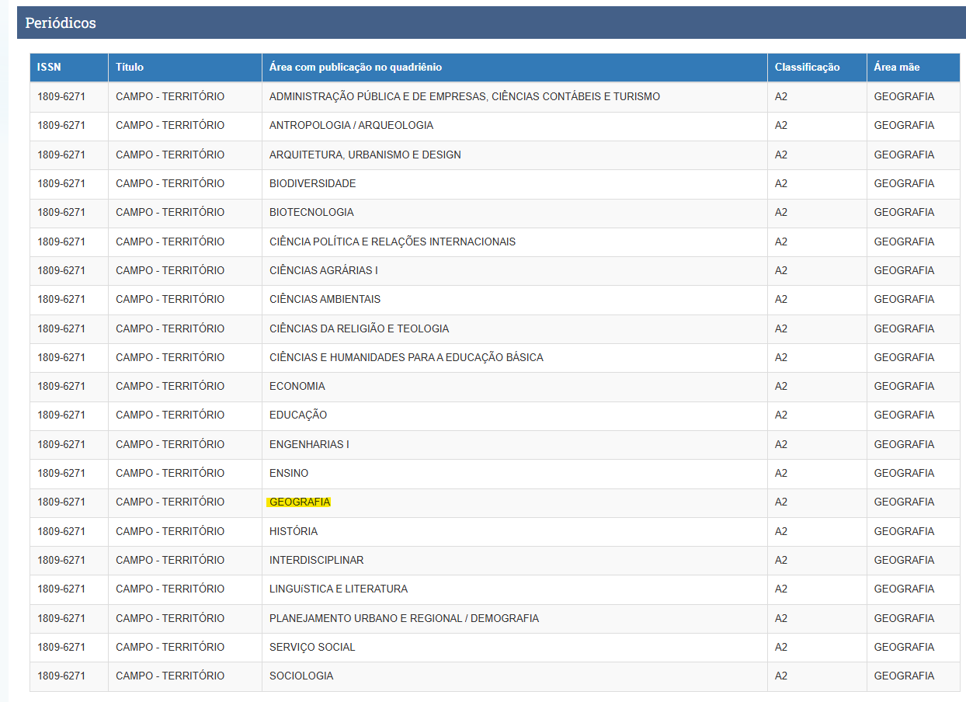Click the 'Área com publicação no quadriênio' header
Screen dimensions: 966x702
pyautogui.click(x=356, y=68)
